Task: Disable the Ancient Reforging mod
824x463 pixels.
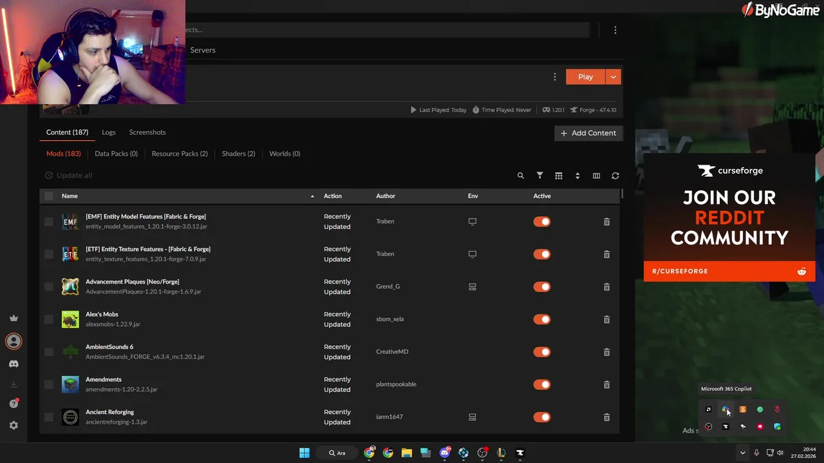Action: point(542,417)
